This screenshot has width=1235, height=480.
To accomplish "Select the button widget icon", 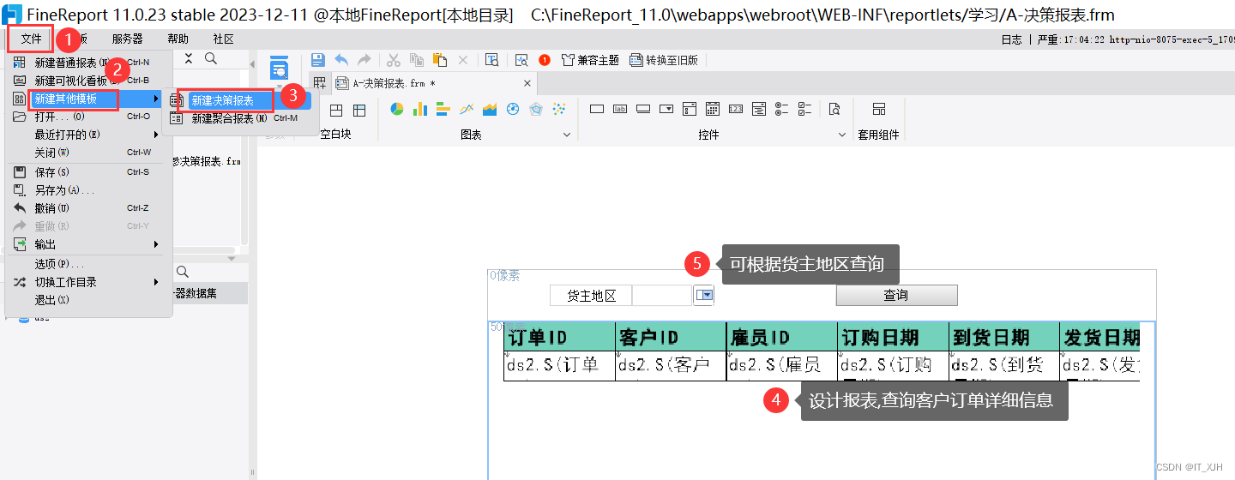I will pos(643,109).
